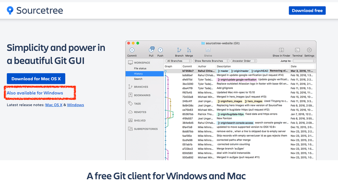Select the Add gitignore commit
Viewport: 338px width, 182px height.
click(240, 88)
